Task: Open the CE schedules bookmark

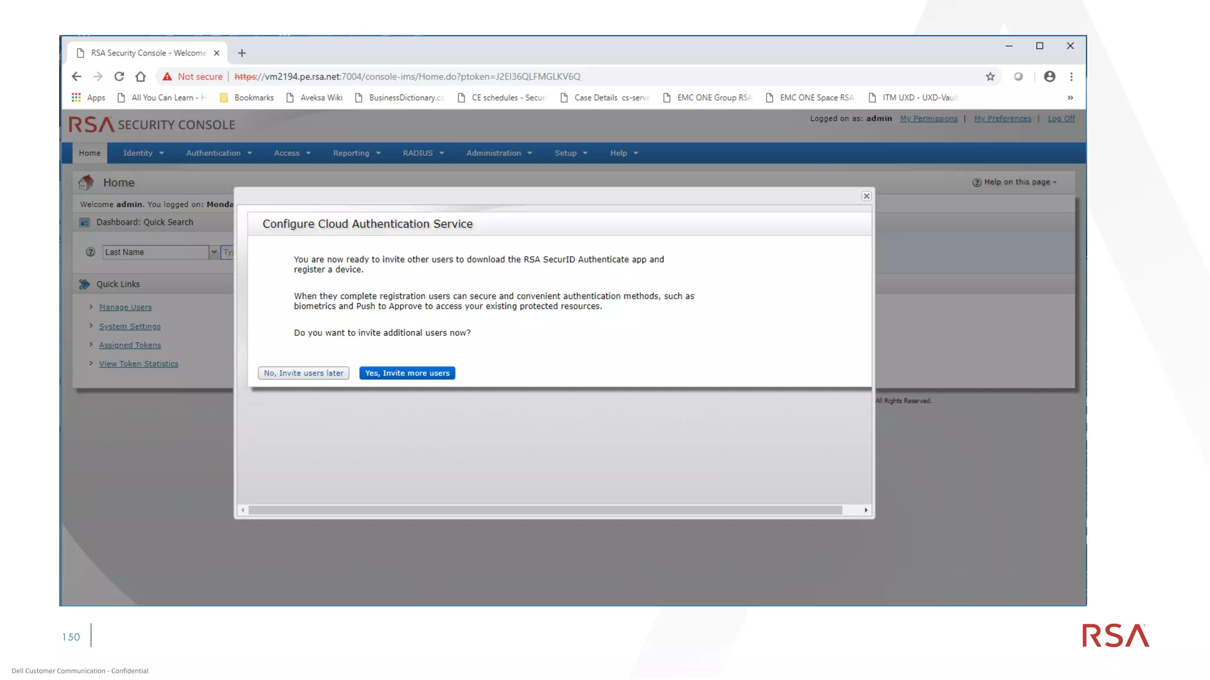Action: pyautogui.click(x=502, y=98)
